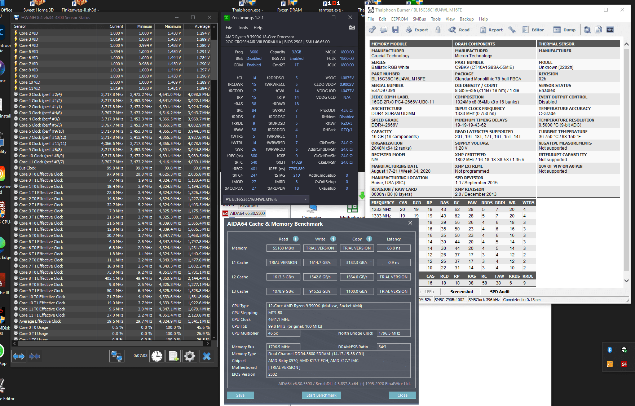This screenshot has height=406, width=635.
Task: Open Thaiphoon Burner View menu
Action: (450, 19)
